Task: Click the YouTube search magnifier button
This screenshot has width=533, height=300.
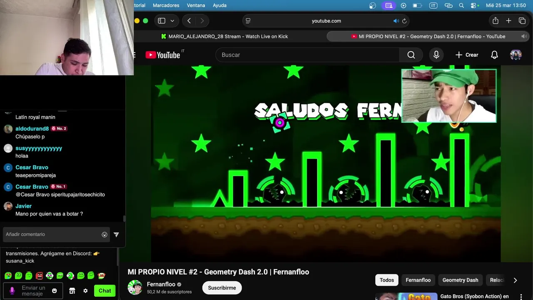Action: (411, 55)
